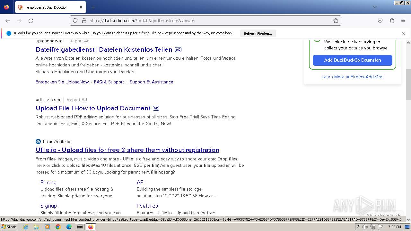Screen dimensions: 411x231
Task: Launch Google Chrome from taskbar
Action: (58, 227)
